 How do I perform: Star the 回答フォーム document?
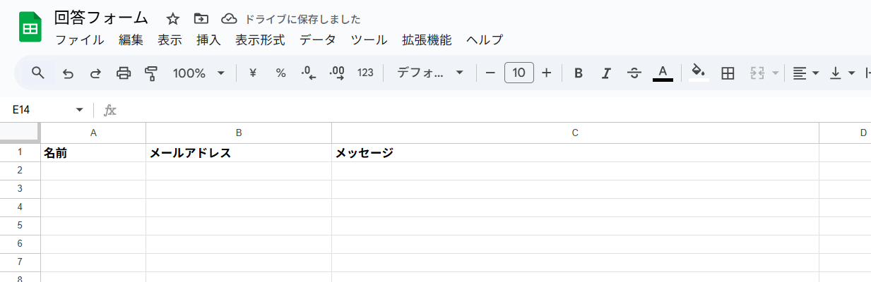(173, 18)
